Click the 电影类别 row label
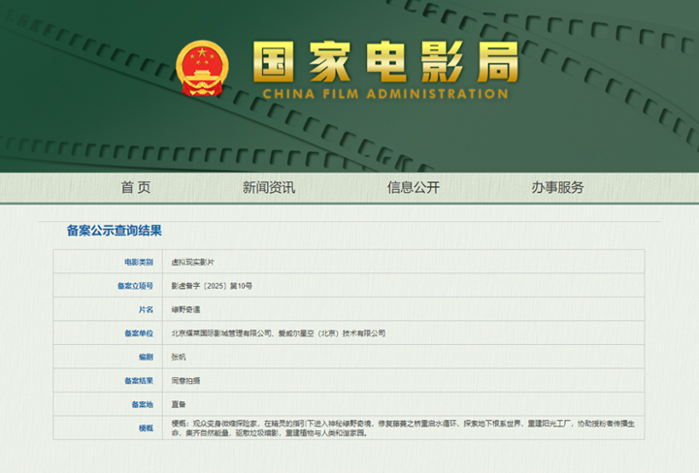The width and height of the screenshot is (699, 473). (x=139, y=262)
